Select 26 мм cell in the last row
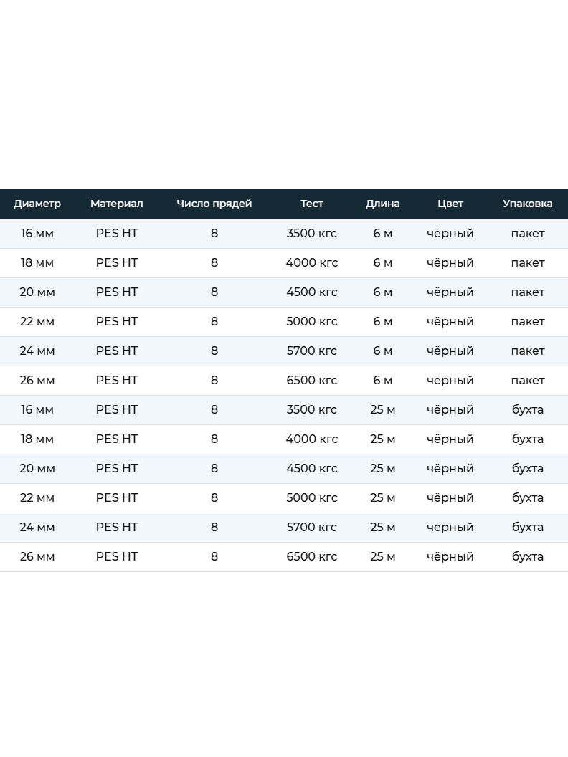 pos(37,557)
